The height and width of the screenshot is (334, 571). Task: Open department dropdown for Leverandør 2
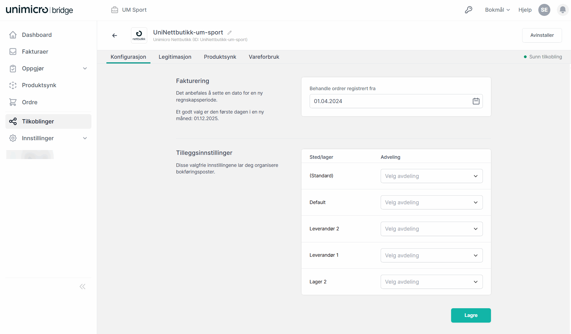[431, 229]
